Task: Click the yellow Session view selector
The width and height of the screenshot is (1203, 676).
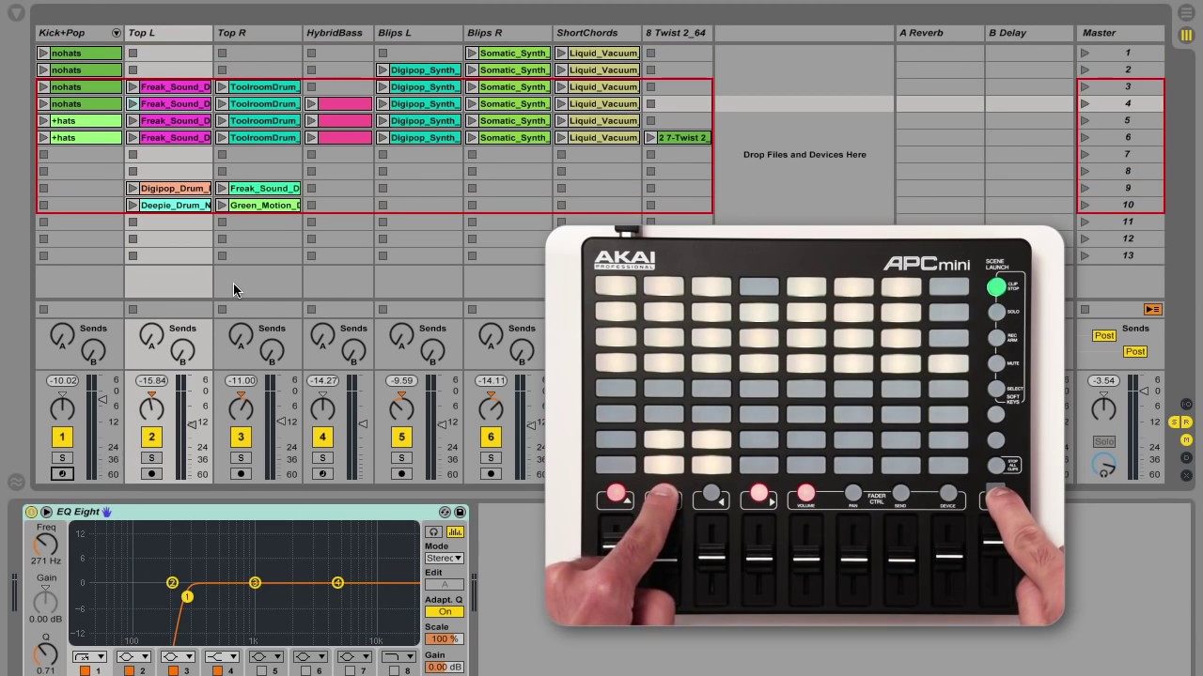Action: coord(1186,35)
